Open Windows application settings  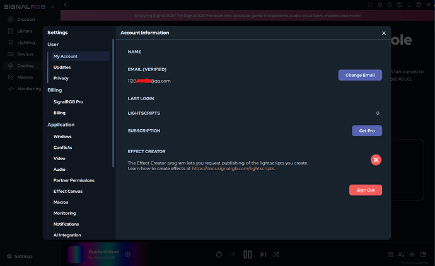(x=62, y=137)
